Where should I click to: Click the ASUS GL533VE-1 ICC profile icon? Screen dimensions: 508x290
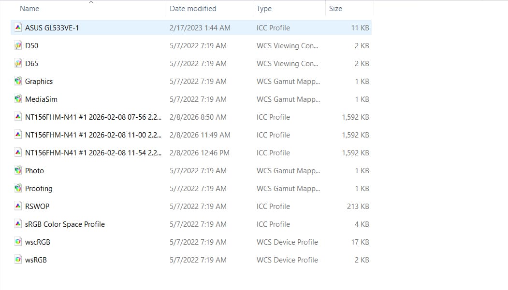(18, 28)
